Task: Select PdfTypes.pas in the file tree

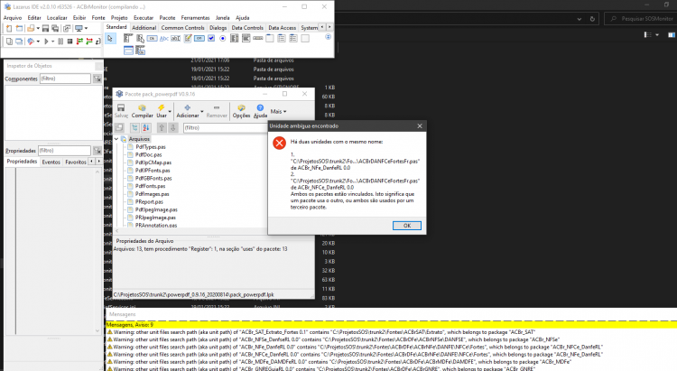Action: pyautogui.click(x=150, y=147)
